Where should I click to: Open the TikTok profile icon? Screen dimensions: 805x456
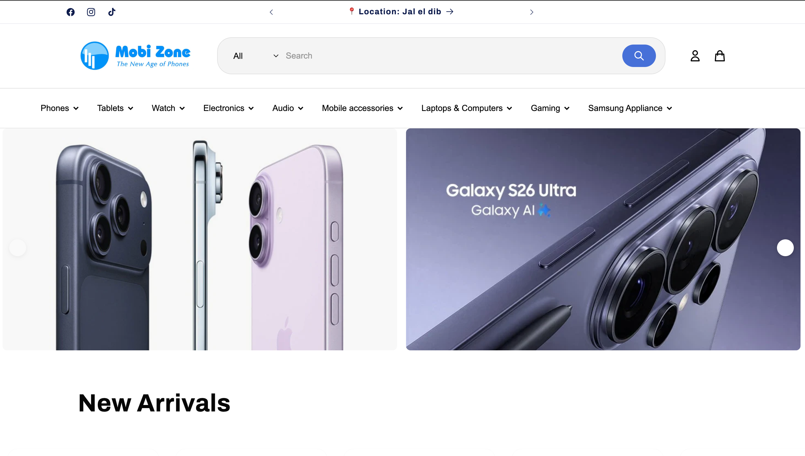pyautogui.click(x=112, y=12)
